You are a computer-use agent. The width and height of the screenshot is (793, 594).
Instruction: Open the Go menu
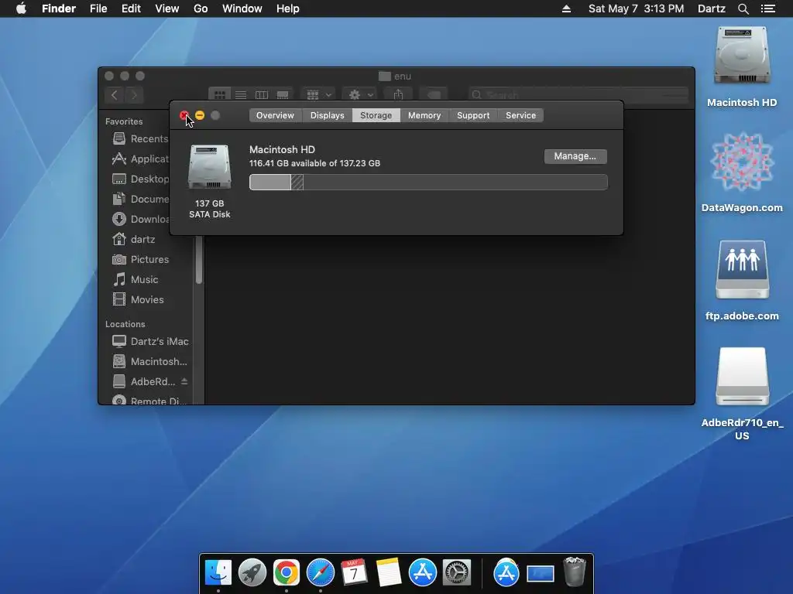click(201, 9)
